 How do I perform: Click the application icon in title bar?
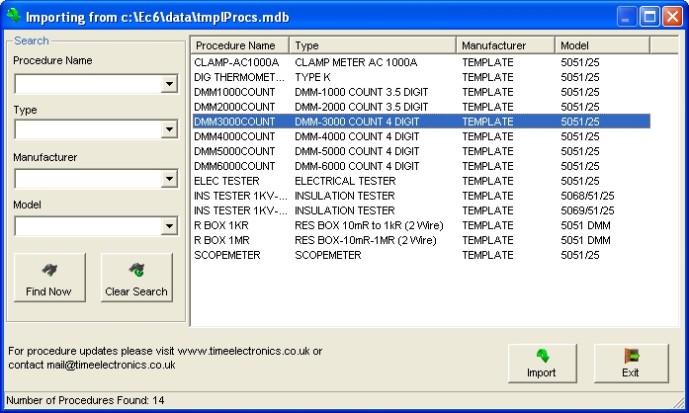[13, 17]
